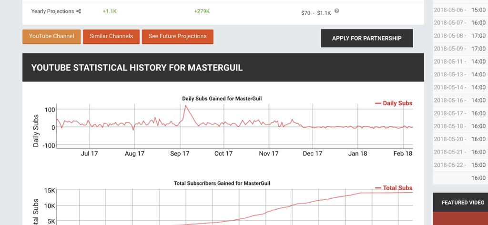Click the 2018-05-09 schedule row
Viewport: 488px width, 225px height.
click(x=460, y=49)
